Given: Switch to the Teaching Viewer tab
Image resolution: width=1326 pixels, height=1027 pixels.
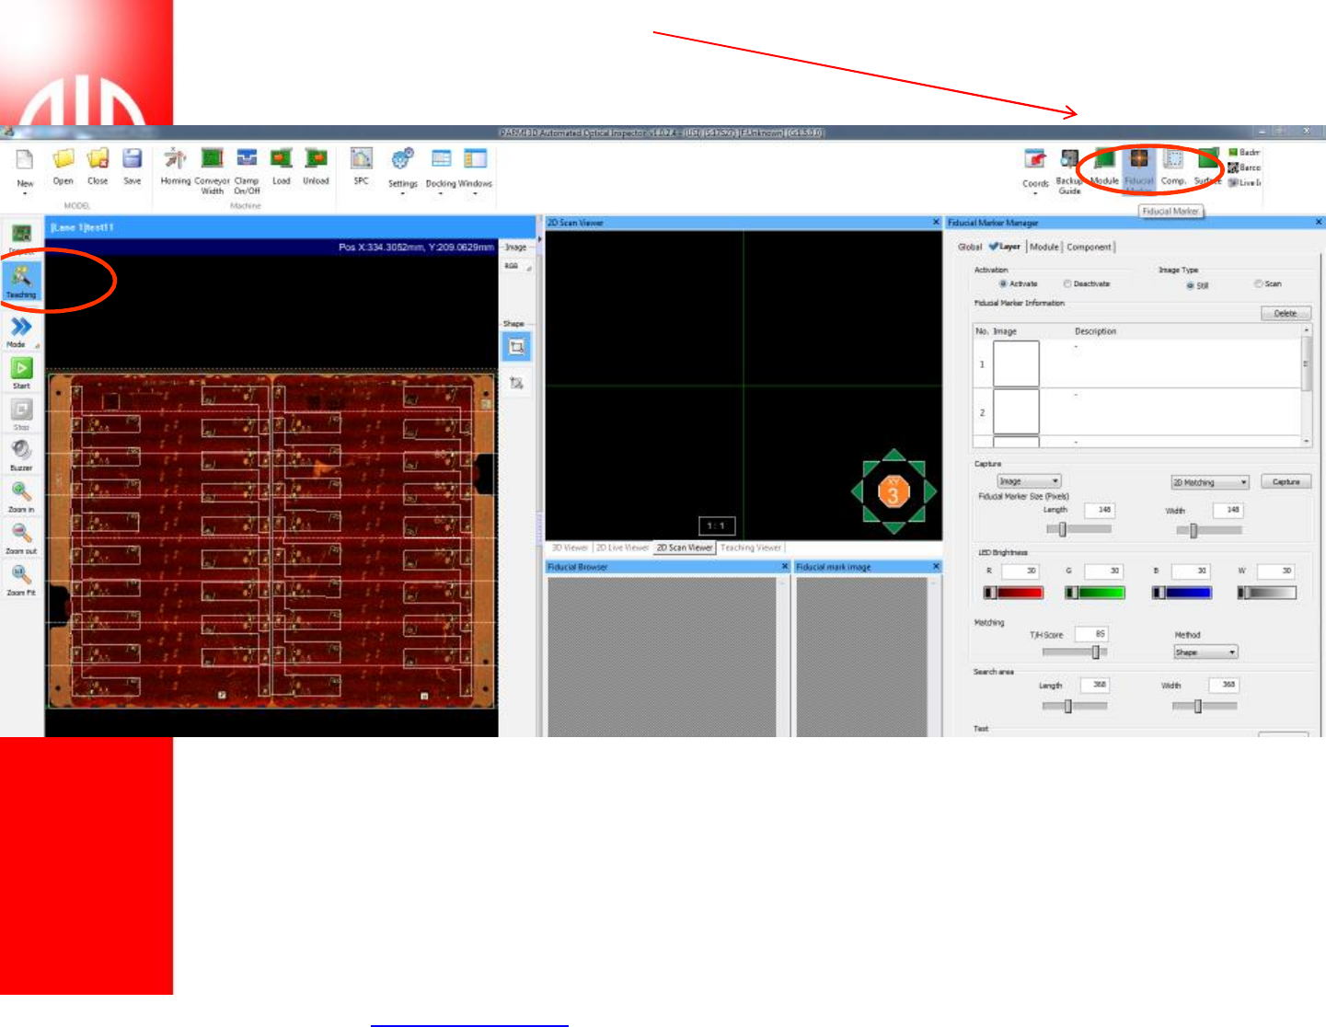Looking at the screenshot, I should pyautogui.click(x=750, y=548).
